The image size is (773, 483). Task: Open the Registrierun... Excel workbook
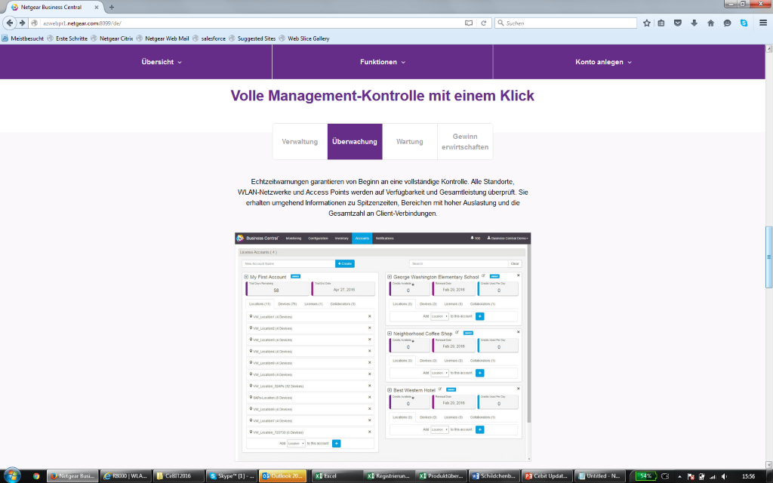coord(389,476)
